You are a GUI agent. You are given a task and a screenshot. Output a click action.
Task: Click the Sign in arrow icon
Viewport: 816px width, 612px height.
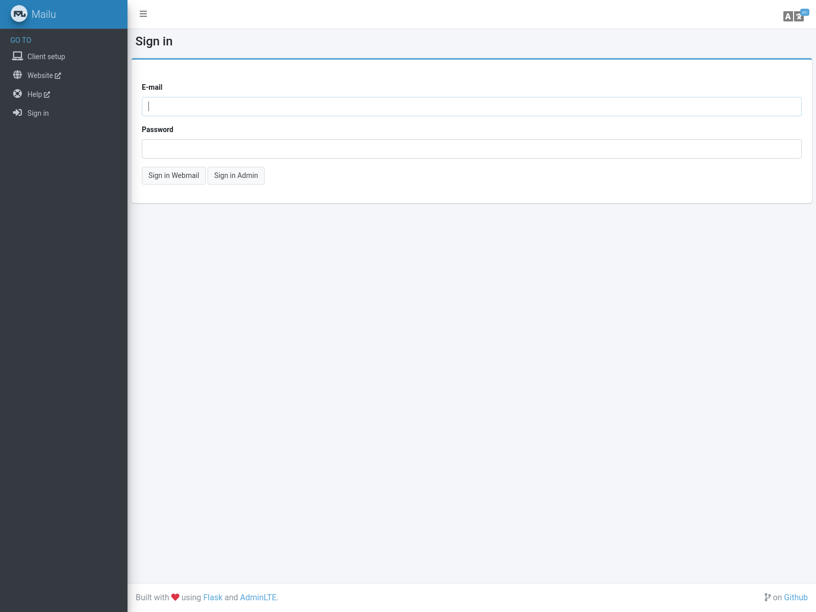(17, 113)
